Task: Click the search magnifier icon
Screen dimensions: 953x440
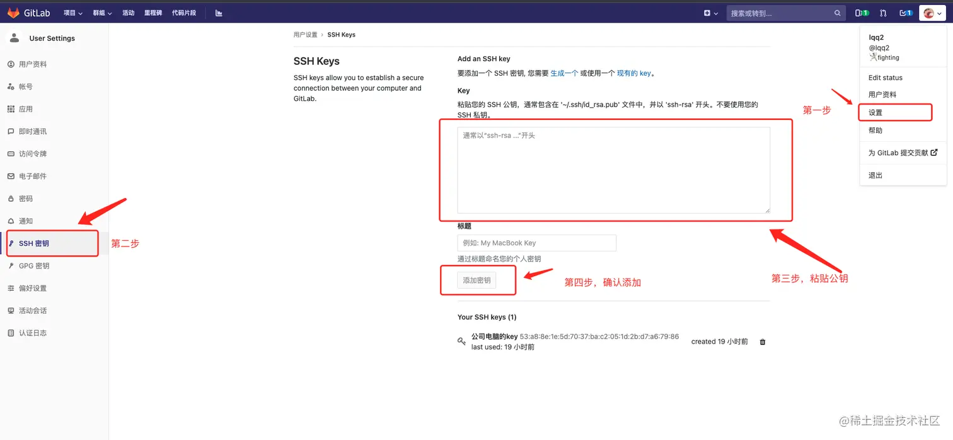Action: coord(838,13)
